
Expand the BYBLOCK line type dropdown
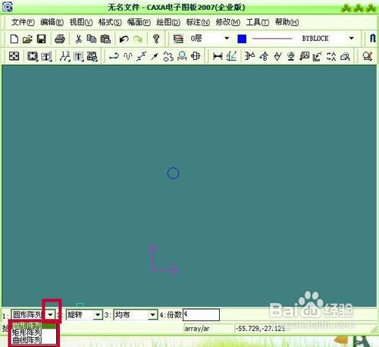tap(351, 39)
